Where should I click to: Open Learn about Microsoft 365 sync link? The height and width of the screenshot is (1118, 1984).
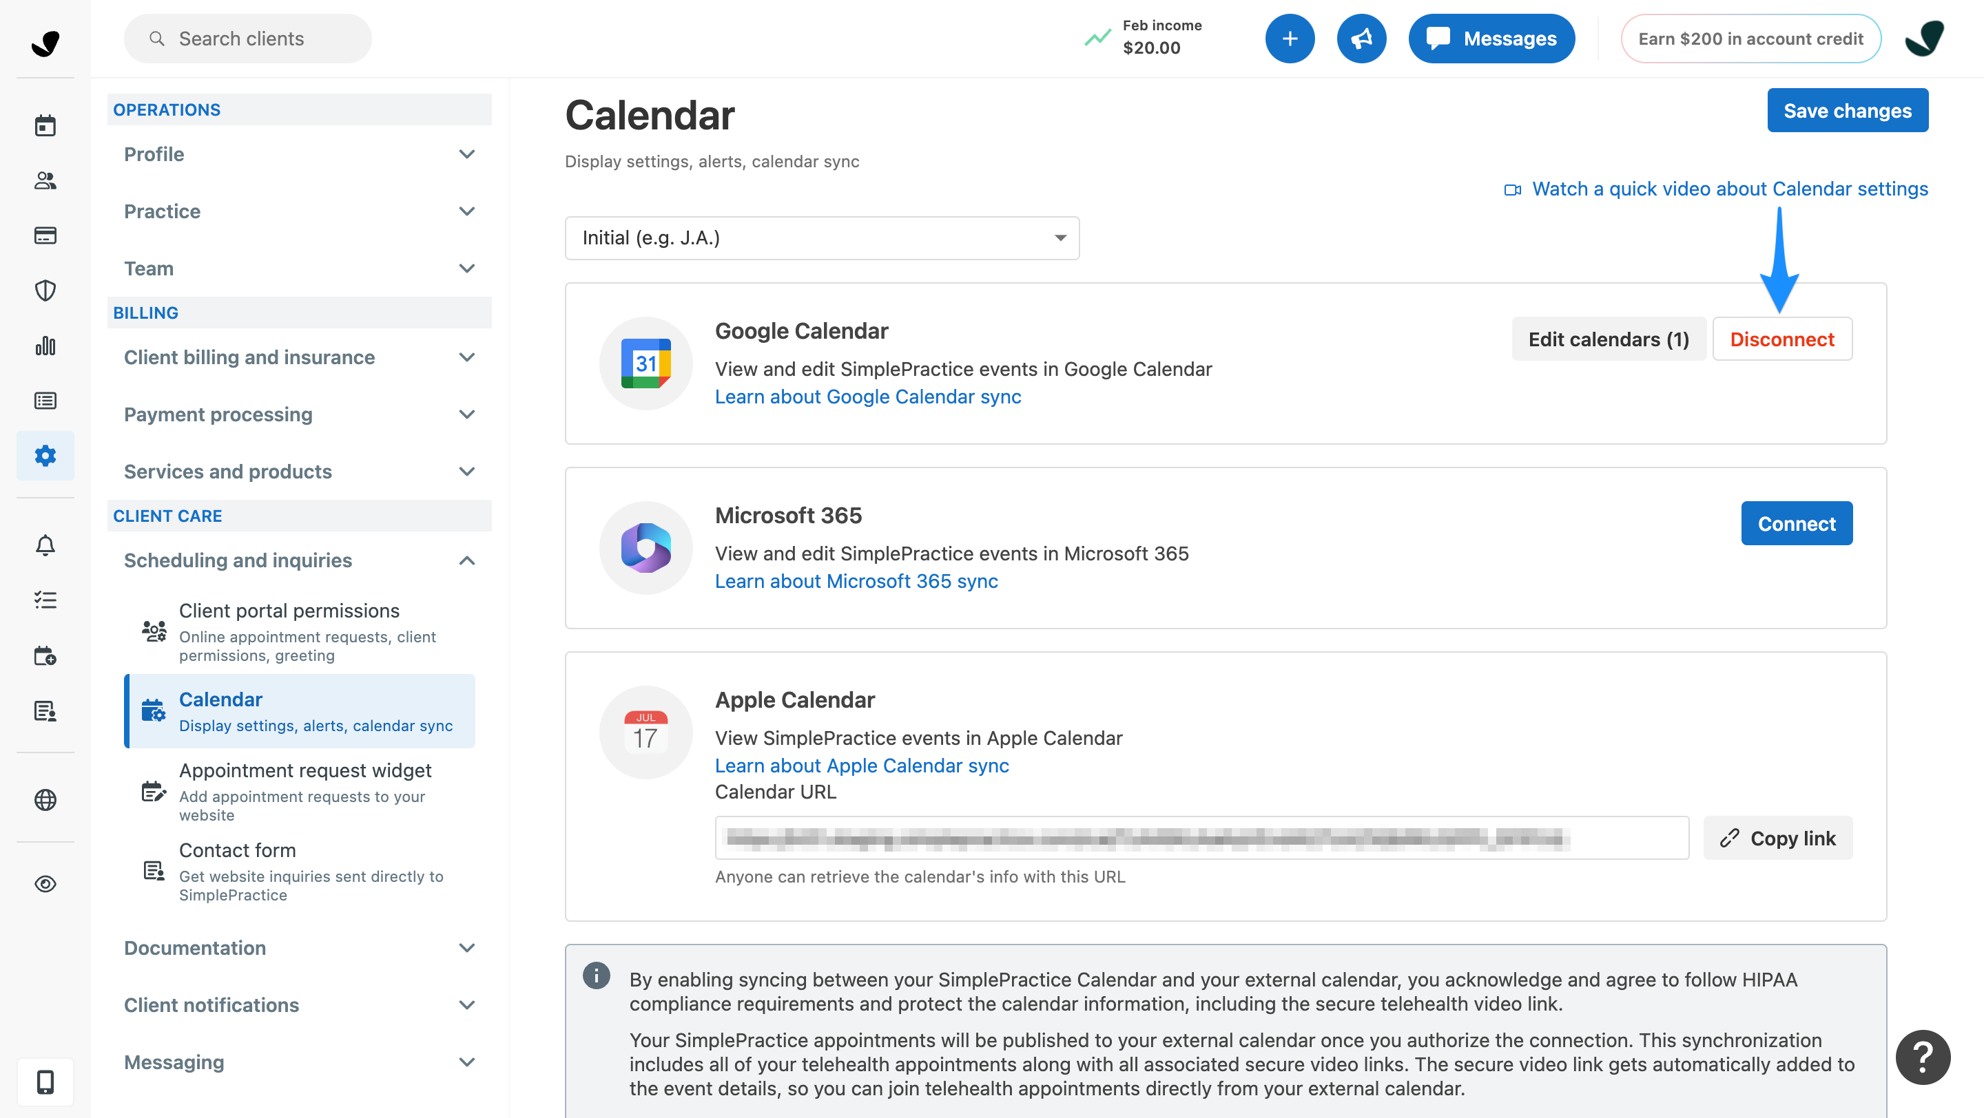click(856, 582)
